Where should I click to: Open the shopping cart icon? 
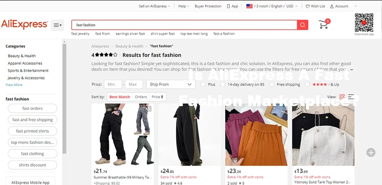(324, 24)
